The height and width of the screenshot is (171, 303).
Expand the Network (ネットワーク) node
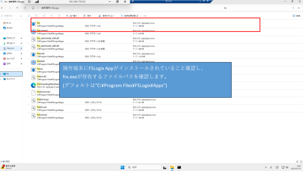coord(1,79)
